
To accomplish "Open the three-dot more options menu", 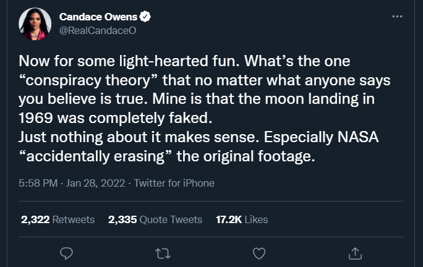I will pos(397,16).
